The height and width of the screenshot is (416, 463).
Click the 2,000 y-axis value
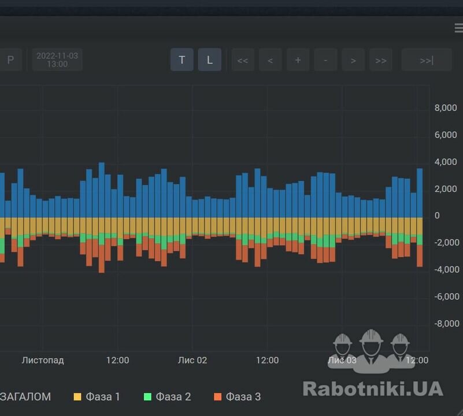pos(446,189)
